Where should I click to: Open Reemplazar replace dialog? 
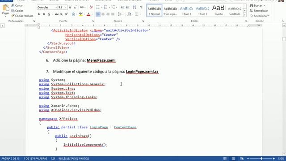[259, 11]
